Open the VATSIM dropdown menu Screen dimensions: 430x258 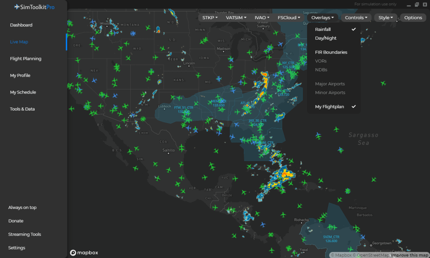[236, 18]
